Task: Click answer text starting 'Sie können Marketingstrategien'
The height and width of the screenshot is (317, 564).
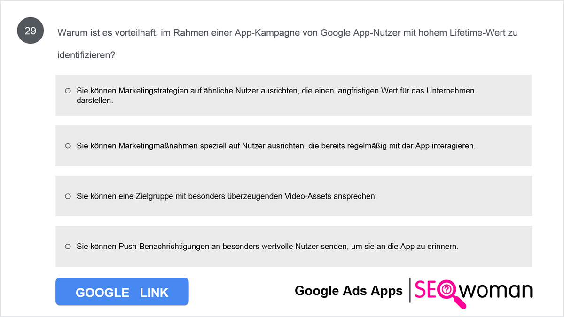Action: (275, 95)
